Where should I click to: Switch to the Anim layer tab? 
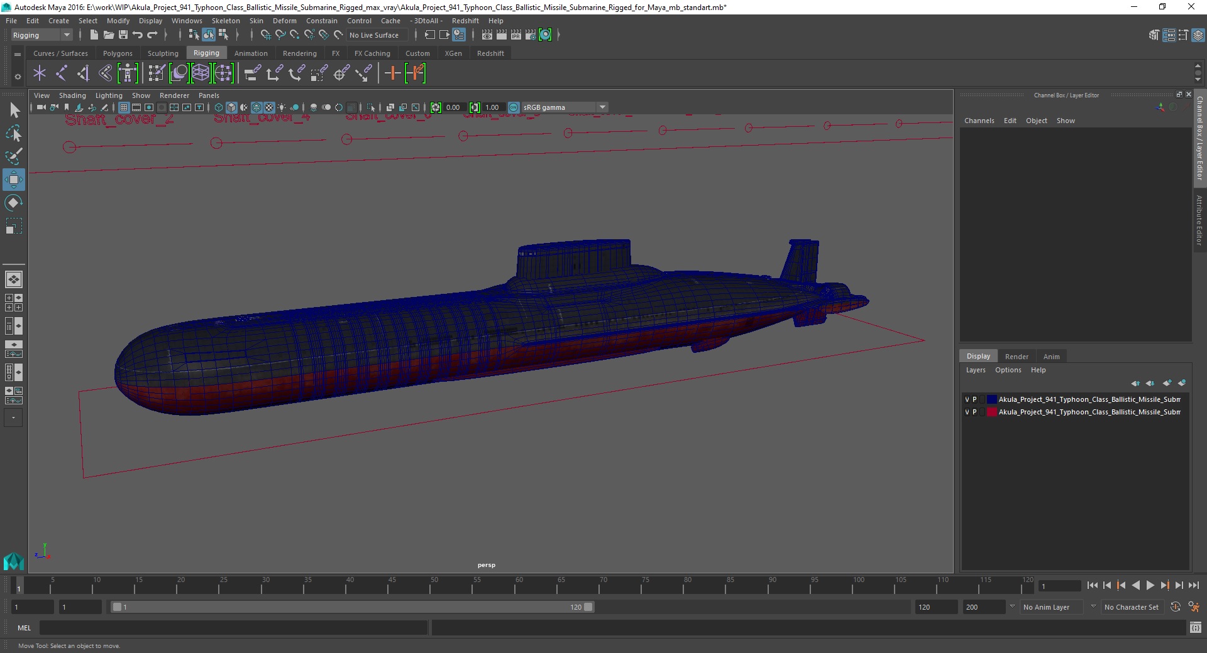coord(1051,357)
